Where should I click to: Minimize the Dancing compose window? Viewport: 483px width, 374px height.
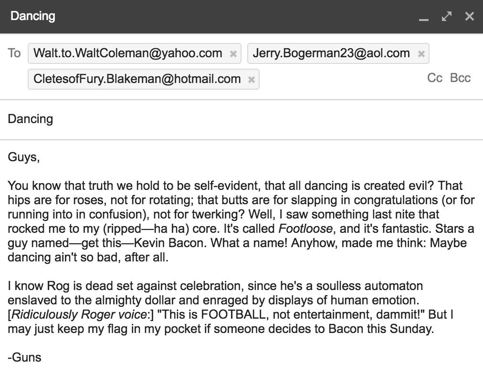coord(423,17)
